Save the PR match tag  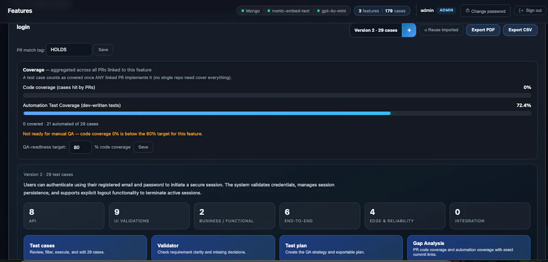pyautogui.click(x=103, y=50)
